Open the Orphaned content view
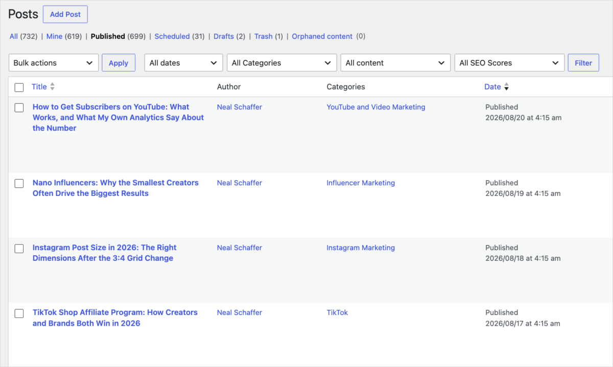613x367 pixels. 322,36
